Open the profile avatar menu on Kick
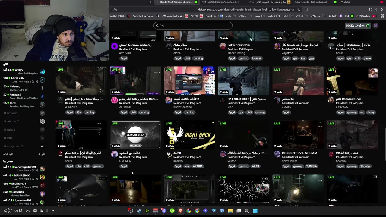Image resolution: width=386 pixels, height=217 pixels. coord(375,26)
